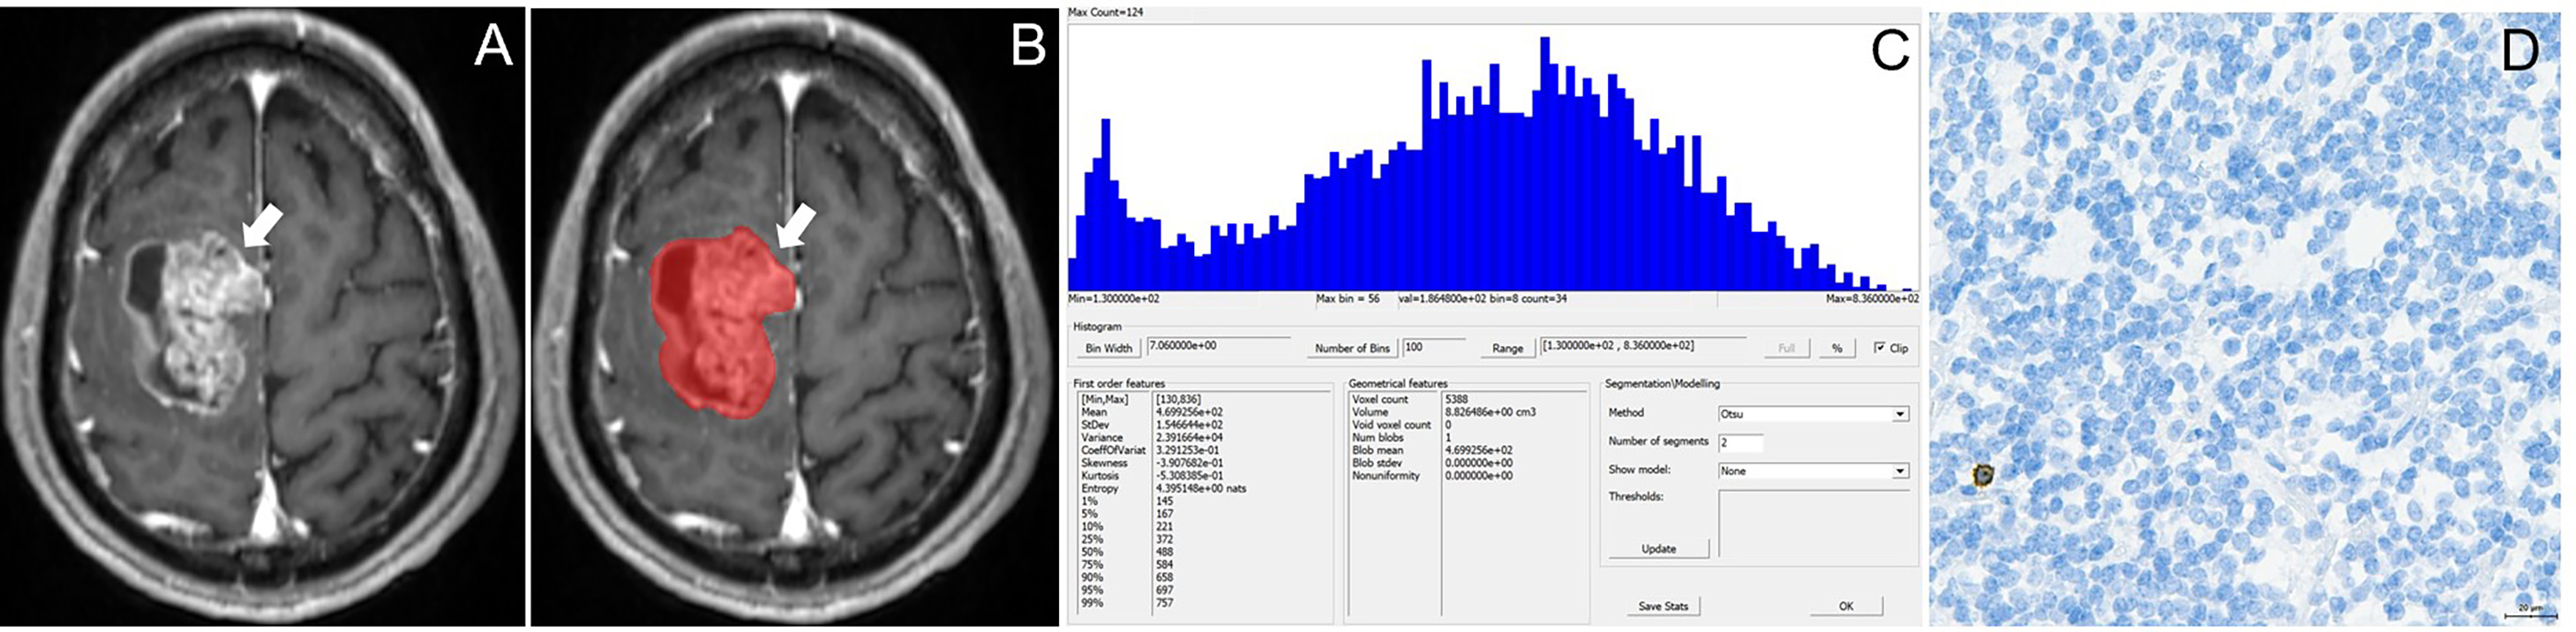Click the white arrow in panel A
The width and height of the screenshot is (2576, 632).
pyautogui.click(x=262, y=228)
